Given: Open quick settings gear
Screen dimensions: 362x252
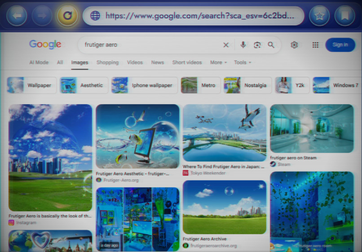Looking at the screenshot, I should coord(294,45).
